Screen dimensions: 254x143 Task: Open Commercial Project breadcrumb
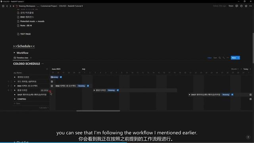tap(49, 6)
